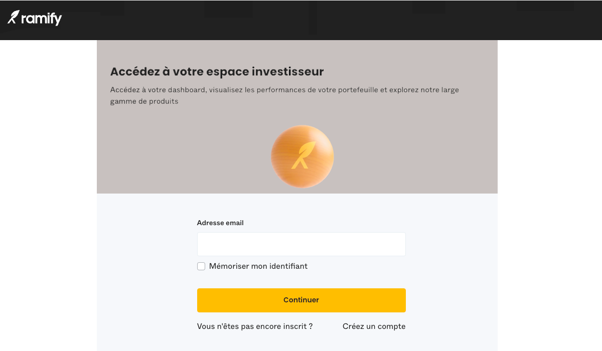Focus the Adresse email input field

[301, 244]
